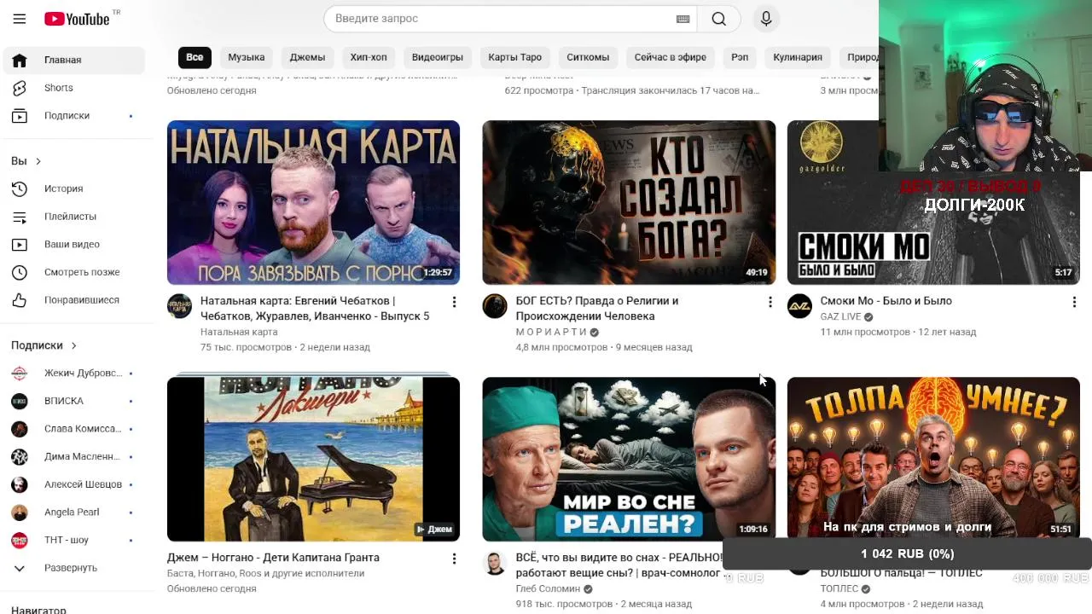This screenshot has width=1092, height=614.
Task: Select the Рэп filter chip
Action: click(x=740, y=57)
